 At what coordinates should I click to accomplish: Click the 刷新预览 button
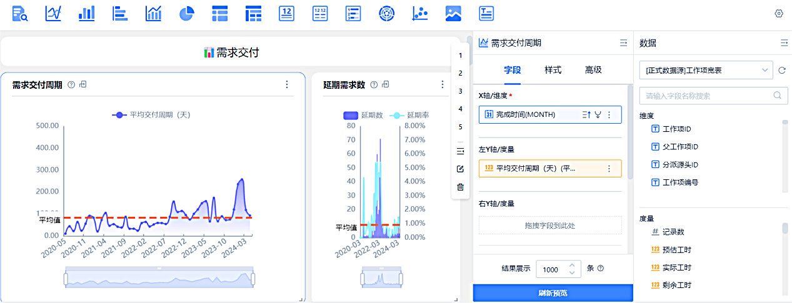click(553, 293)
